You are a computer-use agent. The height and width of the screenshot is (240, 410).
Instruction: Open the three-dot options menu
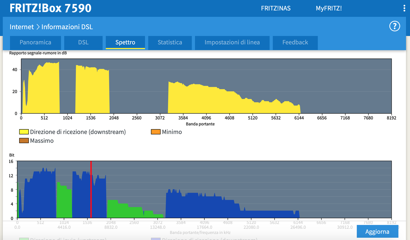pyautogui.click(x=405, y=8)
